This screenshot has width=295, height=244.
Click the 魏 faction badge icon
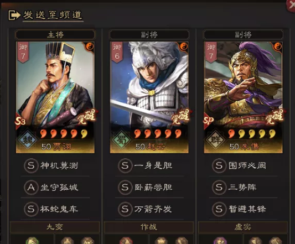pyautogui.click(x=28, y=139)
